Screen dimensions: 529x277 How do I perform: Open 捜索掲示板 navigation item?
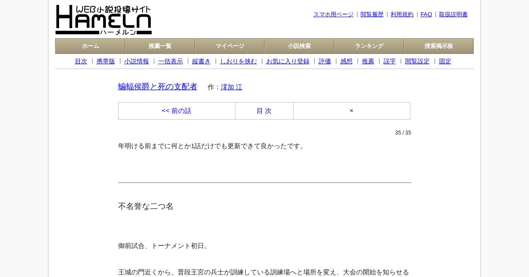(439, 46)
